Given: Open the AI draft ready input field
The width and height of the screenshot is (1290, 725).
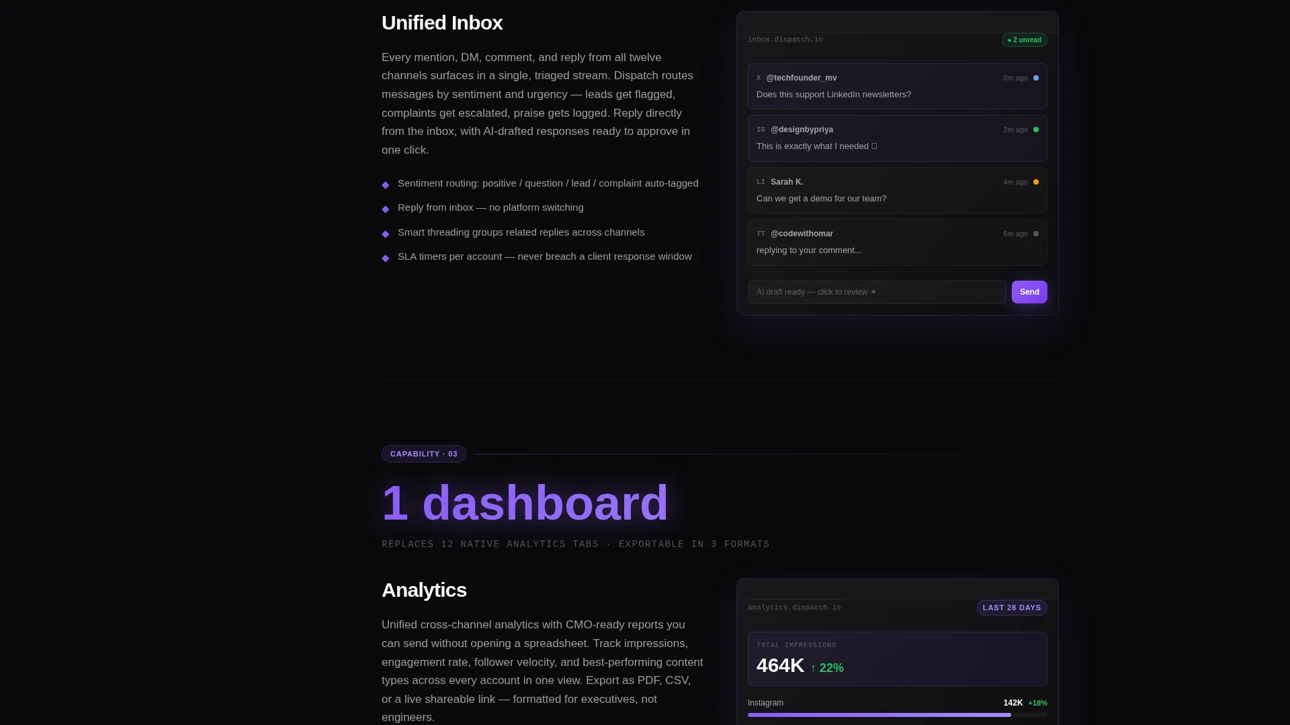Looking at the screenshot, I should tap(877, 292).
